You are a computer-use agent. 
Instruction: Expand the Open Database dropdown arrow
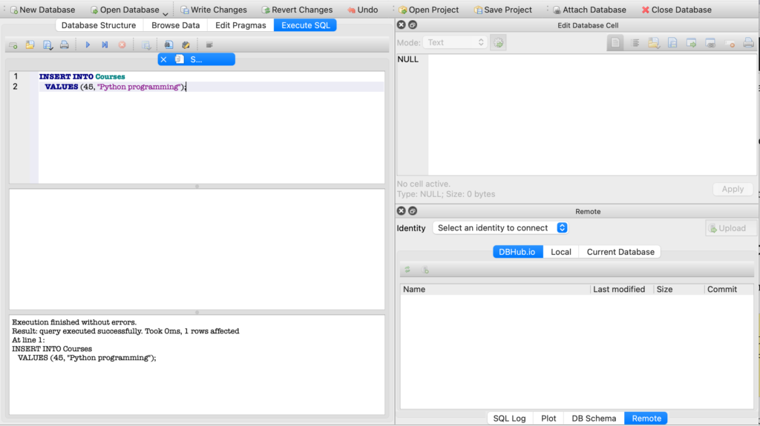pyautogui.click(x=166, y=13)
